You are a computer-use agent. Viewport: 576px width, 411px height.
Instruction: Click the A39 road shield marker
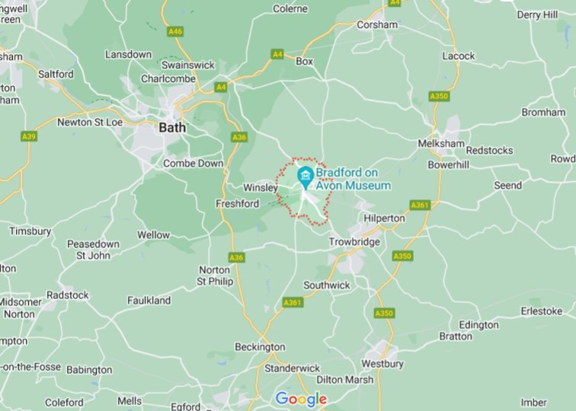pyautogui.click(x=29, y=137)
